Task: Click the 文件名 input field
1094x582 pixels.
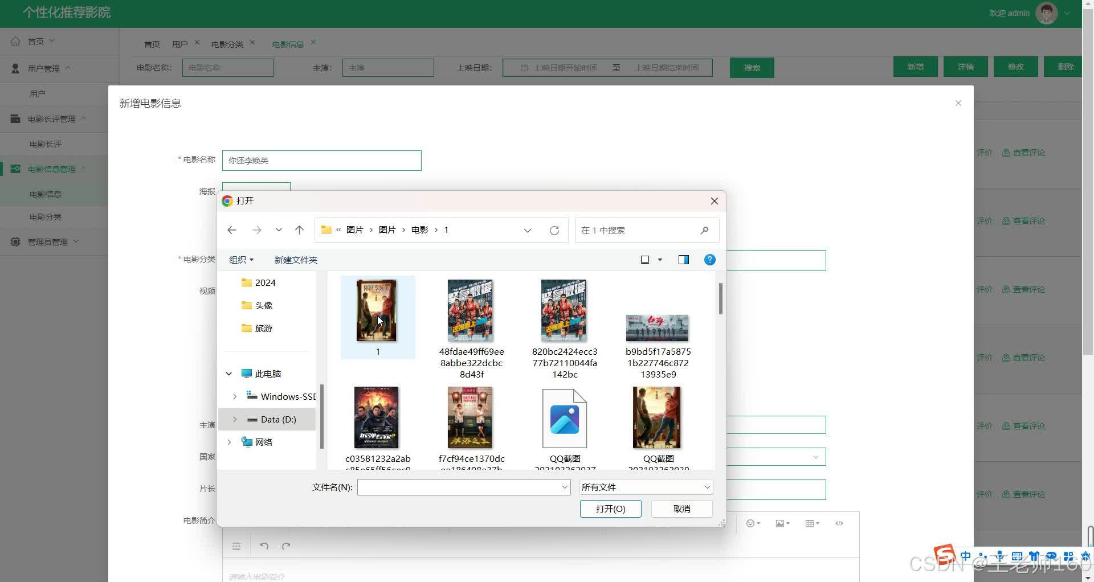Action: [x=464, y=487]
